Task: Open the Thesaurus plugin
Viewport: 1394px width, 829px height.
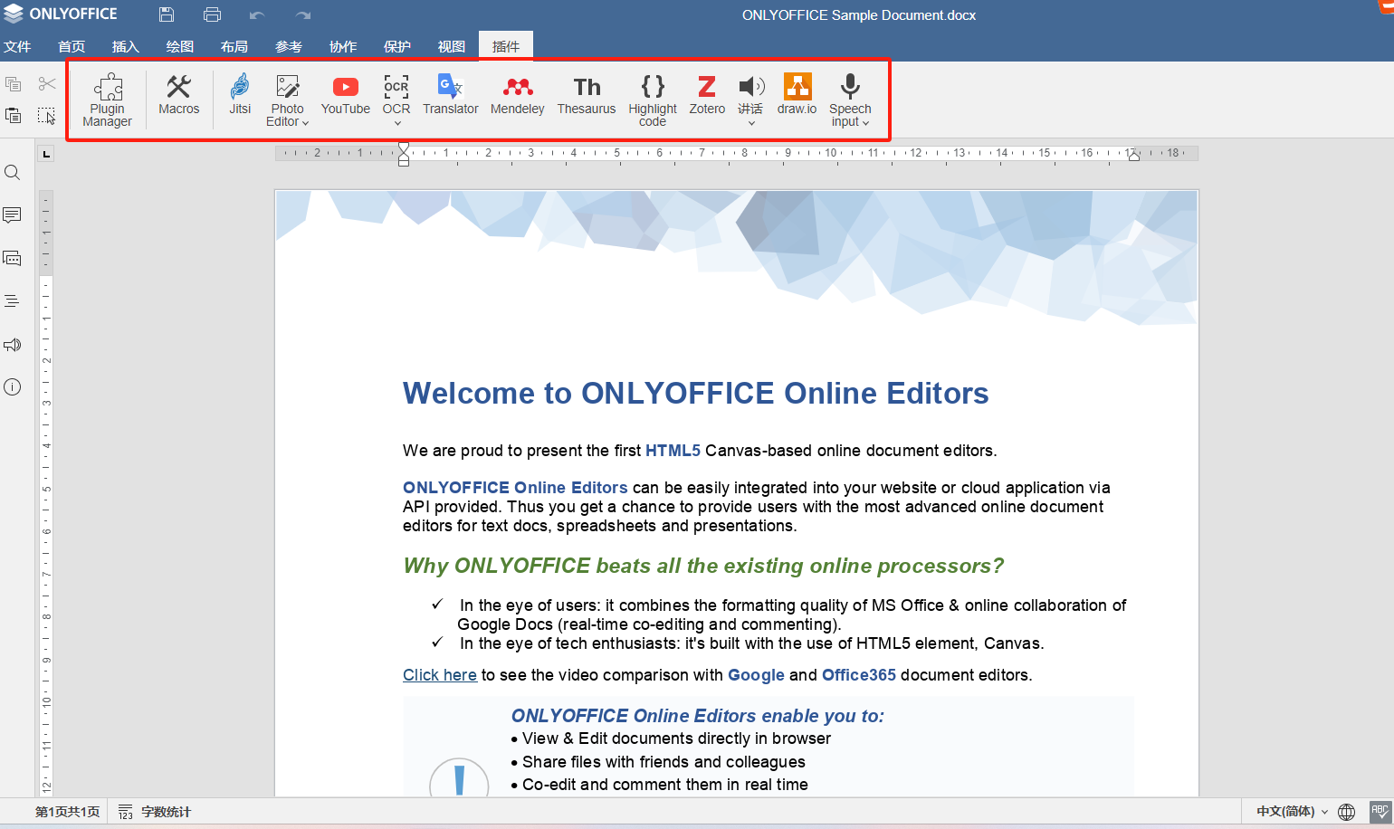Action: pos(587,94)
